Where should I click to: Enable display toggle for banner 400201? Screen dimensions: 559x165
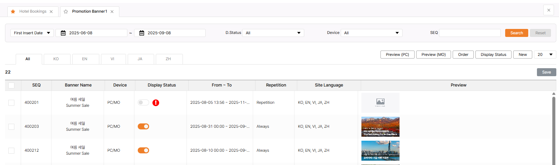pyautogui.click(x=143, y=102)
